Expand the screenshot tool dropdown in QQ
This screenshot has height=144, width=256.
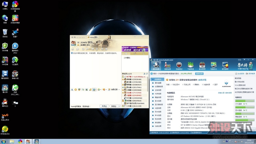(96, 89)
